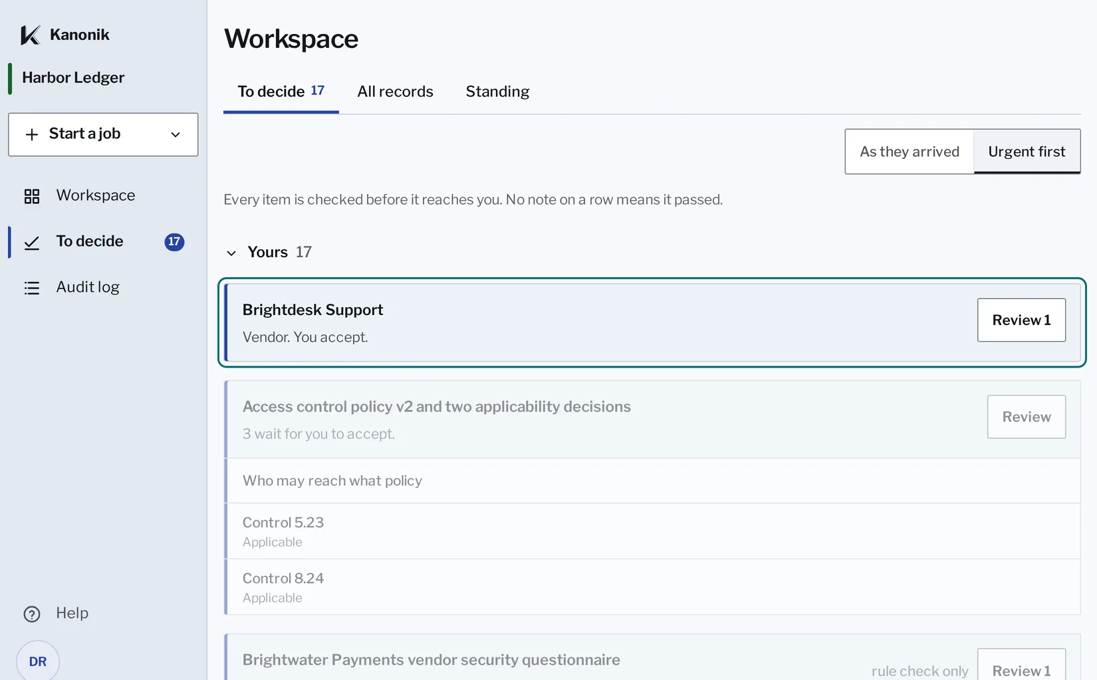Click 'Vendor. You accept.' text
This screenshot has height=680, width=1097.
[305, 338]
